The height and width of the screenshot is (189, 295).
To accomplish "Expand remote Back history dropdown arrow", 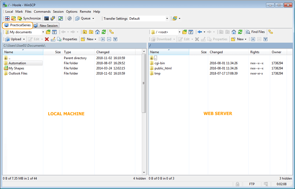I will [204, 32].
